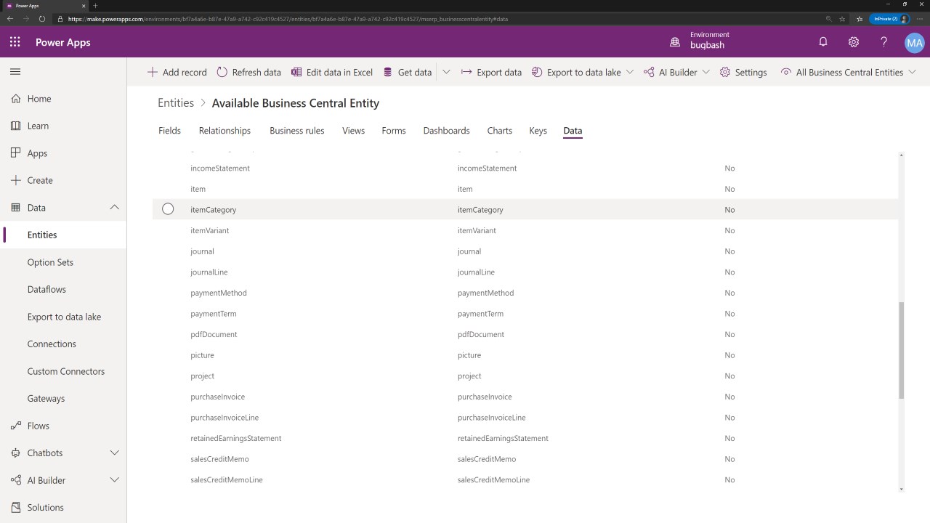Click the Data table icon
Screen dimensions: 930x523
pos(15,208)
